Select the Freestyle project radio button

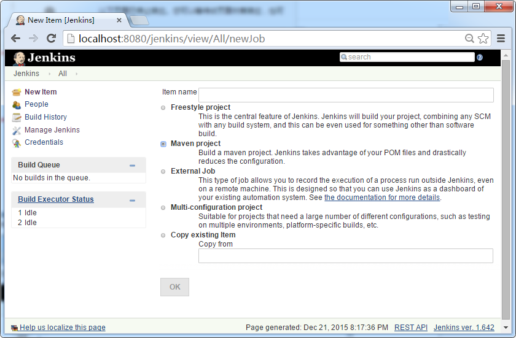coord(163,108)
